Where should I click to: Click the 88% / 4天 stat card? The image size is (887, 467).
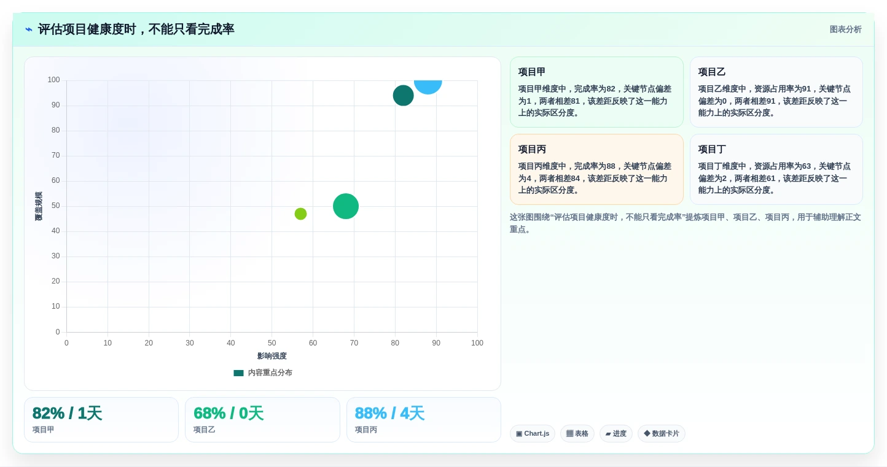(424, 420)
